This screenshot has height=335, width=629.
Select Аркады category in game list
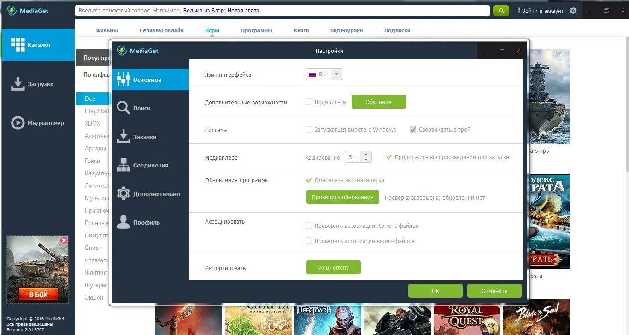coord(95,148)
